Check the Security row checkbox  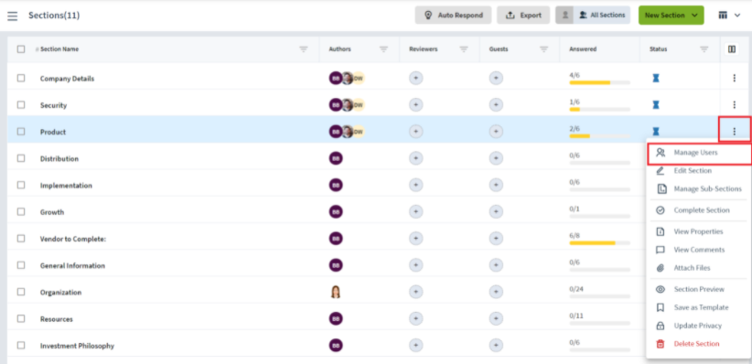tap(21, 104)
